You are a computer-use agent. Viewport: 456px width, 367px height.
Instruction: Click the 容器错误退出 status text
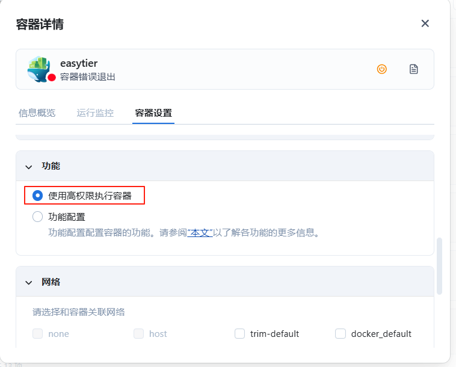pos(88,77)
